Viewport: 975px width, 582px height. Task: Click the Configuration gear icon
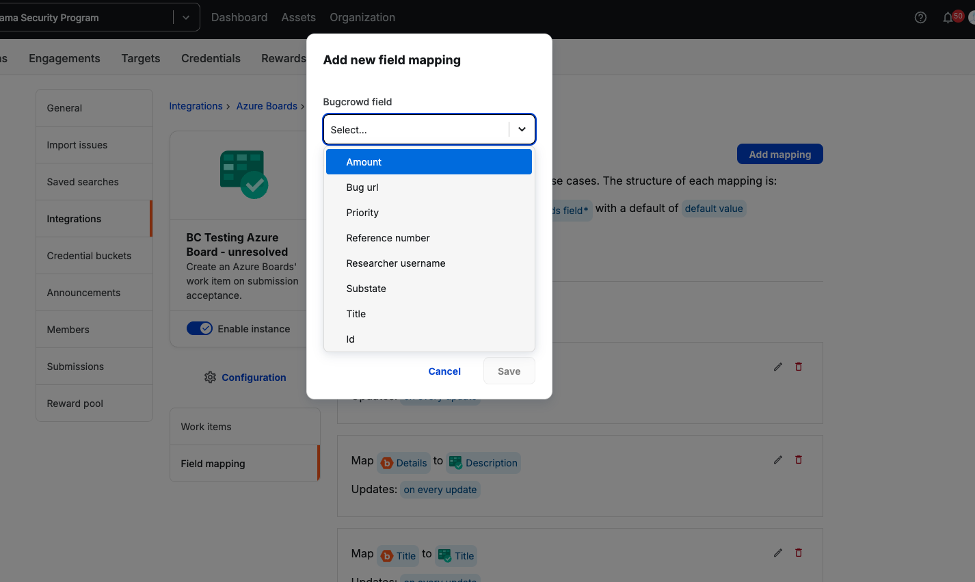210,378
